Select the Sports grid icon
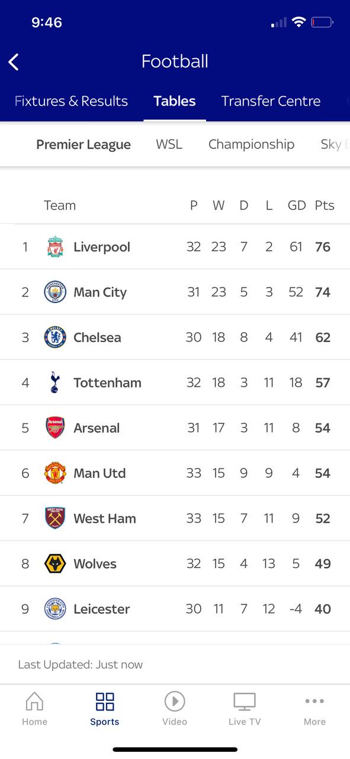 click(x=105, y=701)
